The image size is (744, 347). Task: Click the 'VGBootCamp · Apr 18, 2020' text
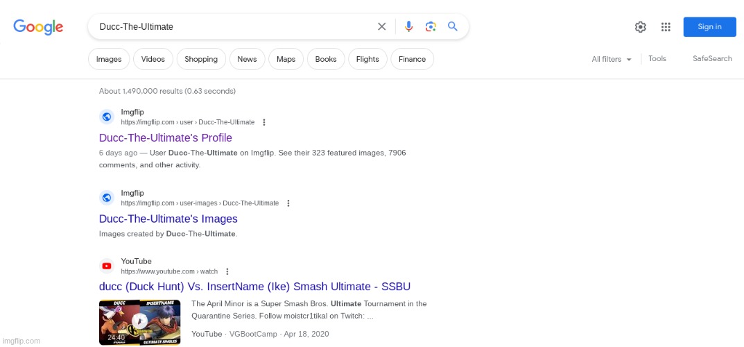click(x=279, y=335)
